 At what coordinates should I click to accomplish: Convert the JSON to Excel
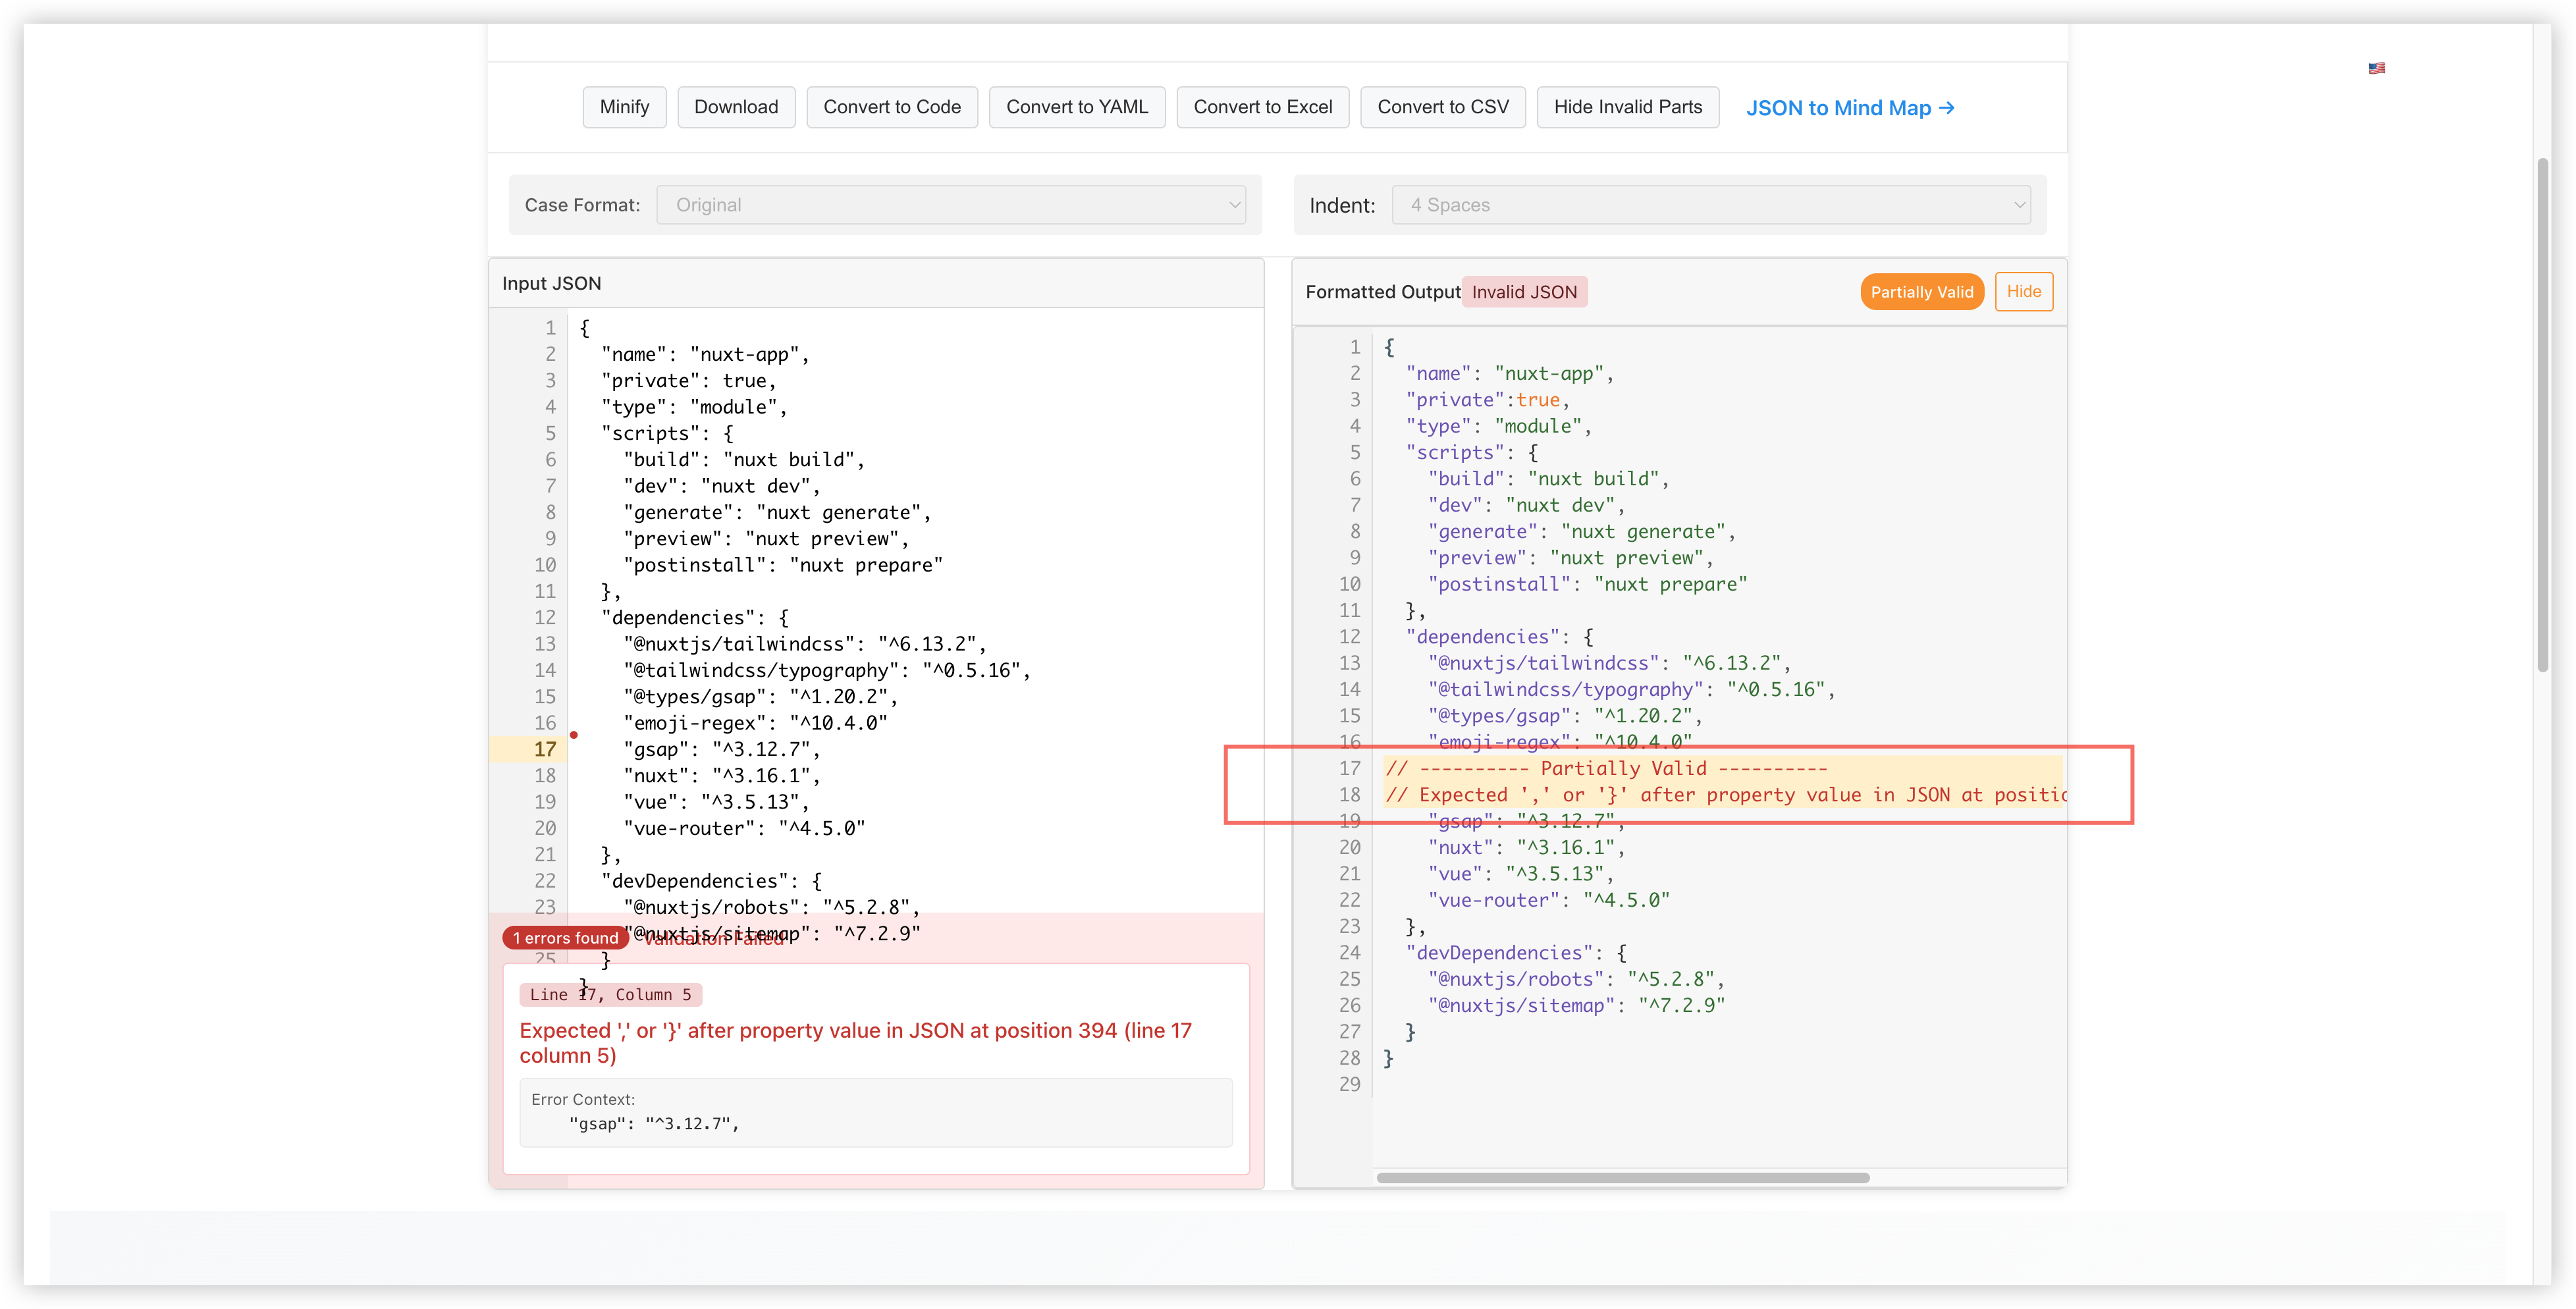(1263, 107)
